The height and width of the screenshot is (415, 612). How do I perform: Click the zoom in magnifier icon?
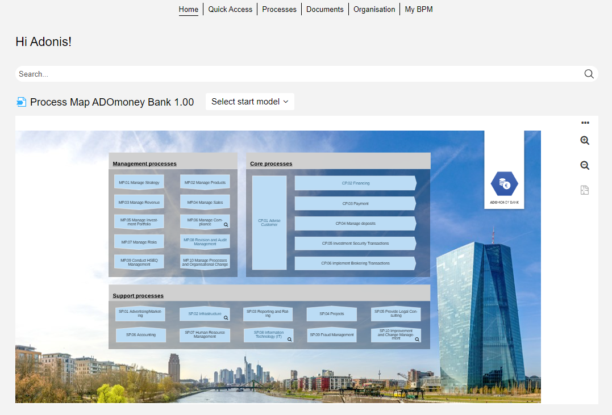coord(585,141)
